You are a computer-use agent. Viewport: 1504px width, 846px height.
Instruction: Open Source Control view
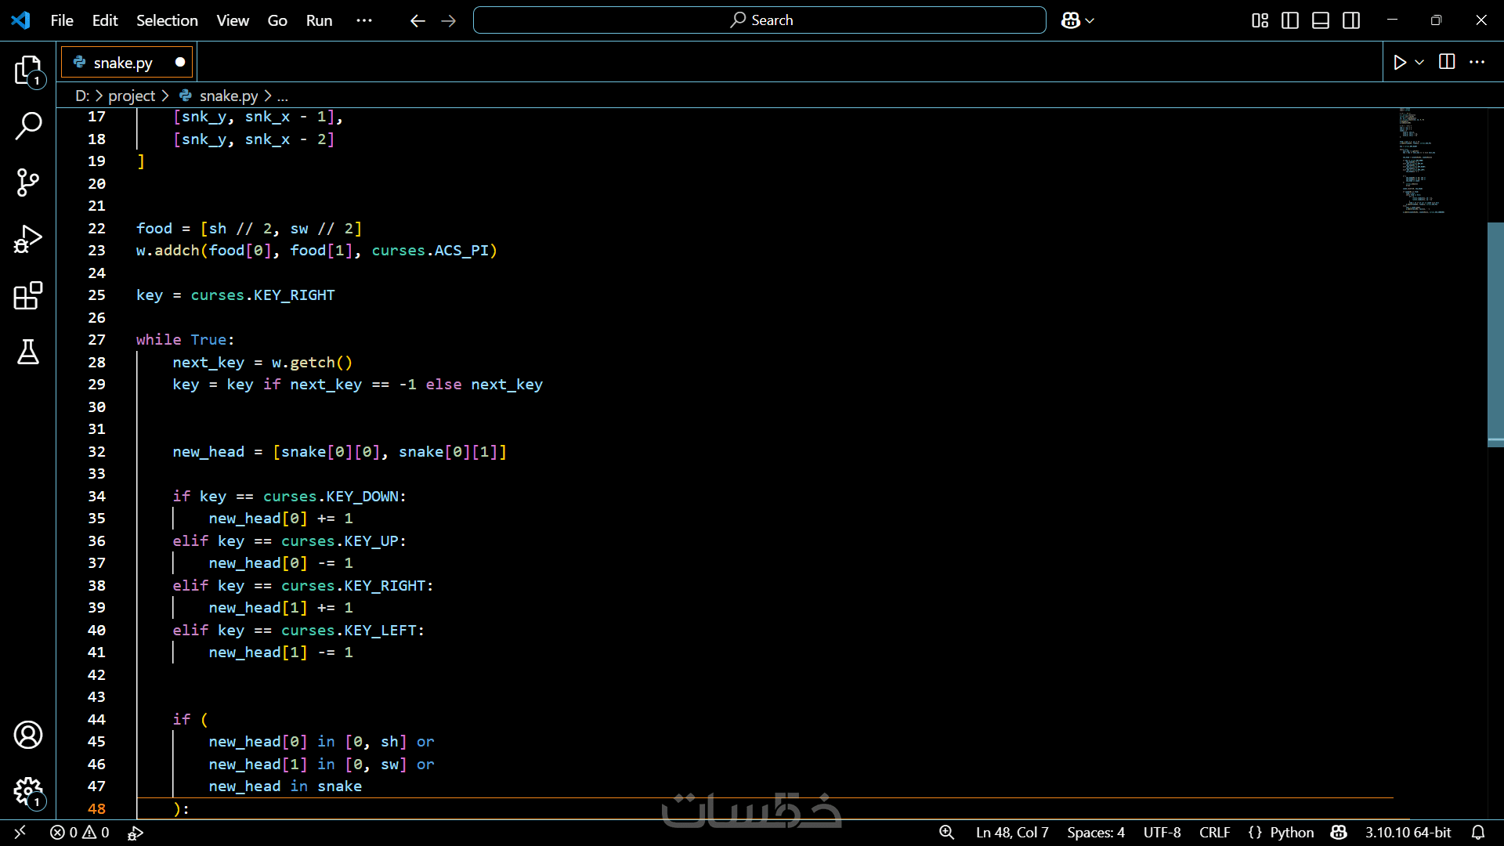(28, 183)
